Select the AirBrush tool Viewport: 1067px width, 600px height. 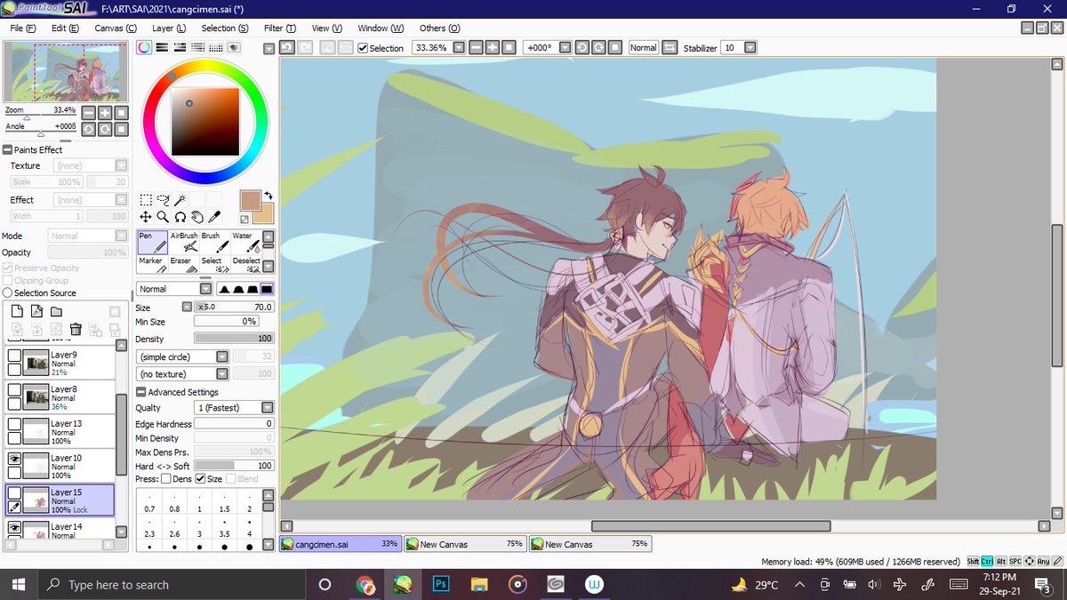pos(183,242)
